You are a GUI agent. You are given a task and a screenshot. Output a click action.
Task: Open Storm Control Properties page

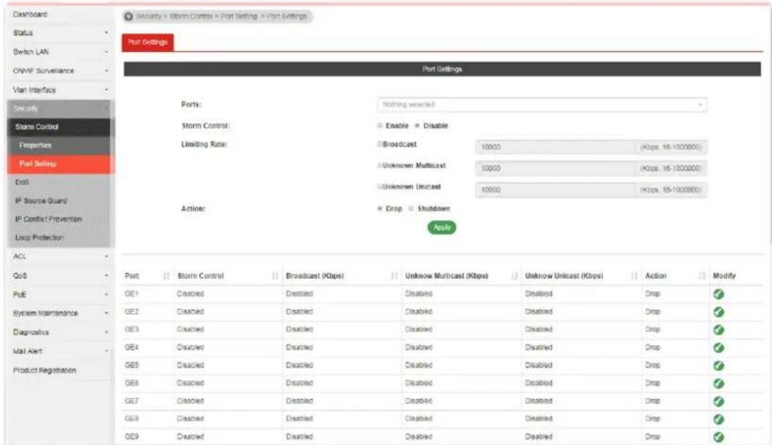click(x=61, y=146)
